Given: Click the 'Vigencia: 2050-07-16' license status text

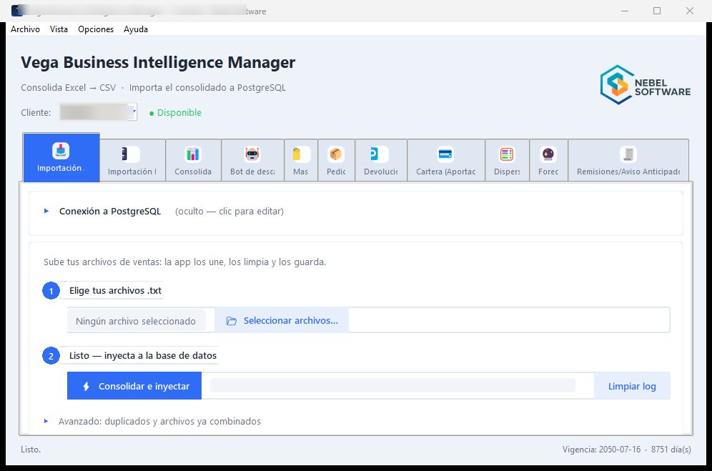Looking at the screenshot, I should click(x=602, y=449).
